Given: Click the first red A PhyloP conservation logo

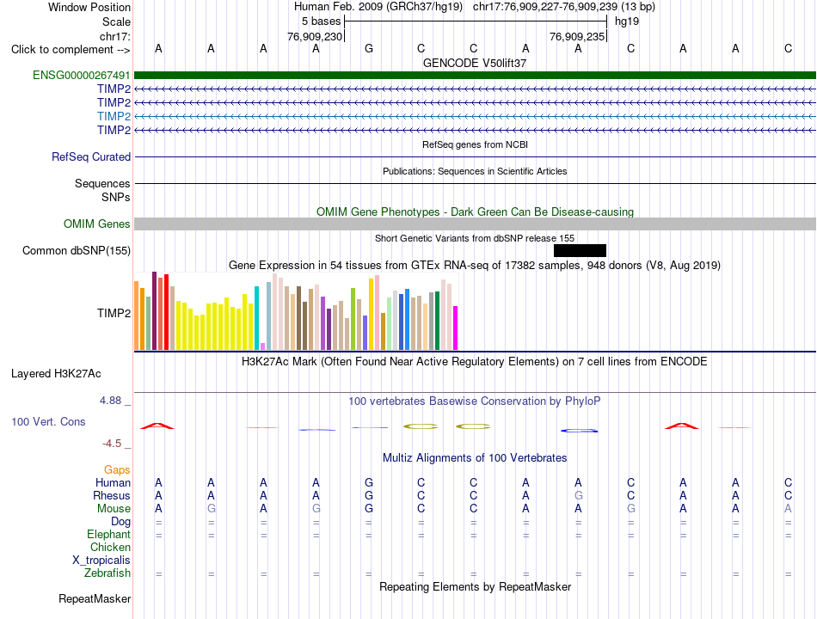Looking at the screenshot, I should 157,426.
